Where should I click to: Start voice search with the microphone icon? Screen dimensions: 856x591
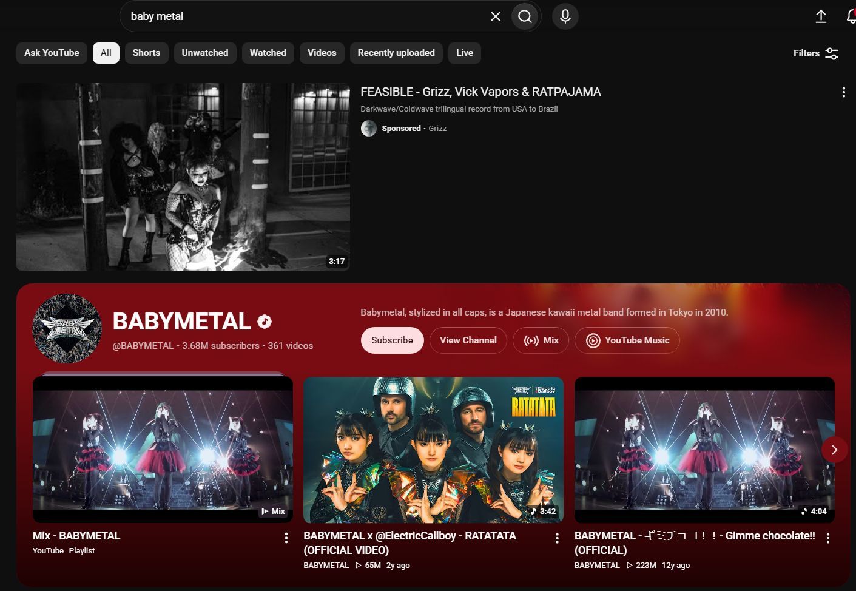(565, 16)
